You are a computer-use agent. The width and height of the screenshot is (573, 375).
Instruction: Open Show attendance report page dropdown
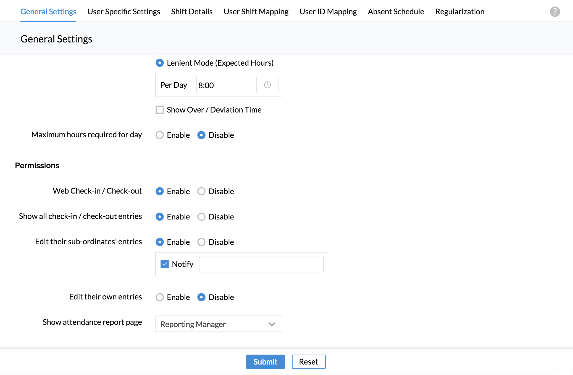point(218,324)
